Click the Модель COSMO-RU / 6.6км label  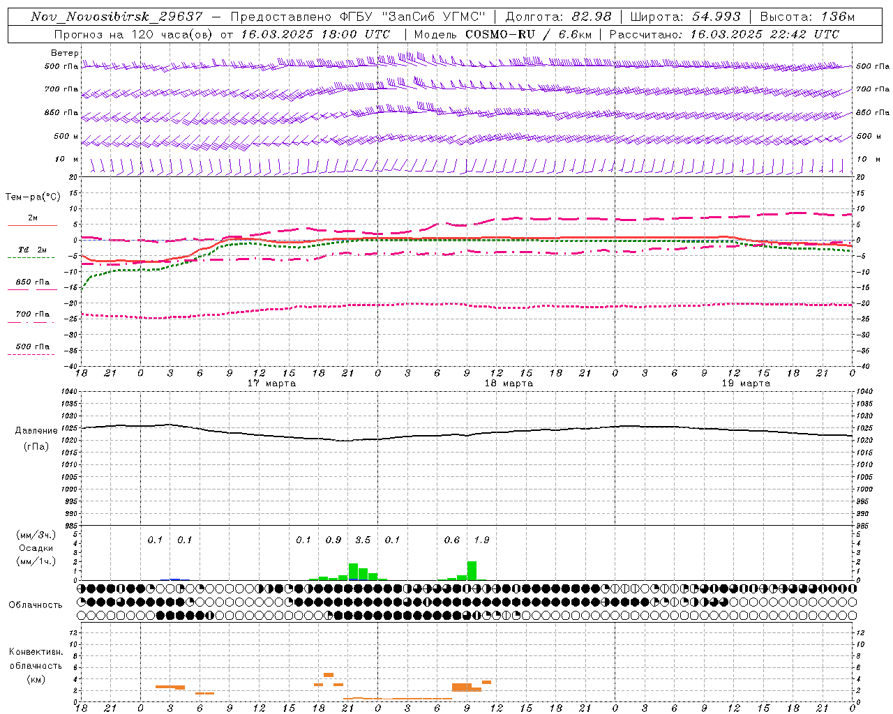point(503,34)
